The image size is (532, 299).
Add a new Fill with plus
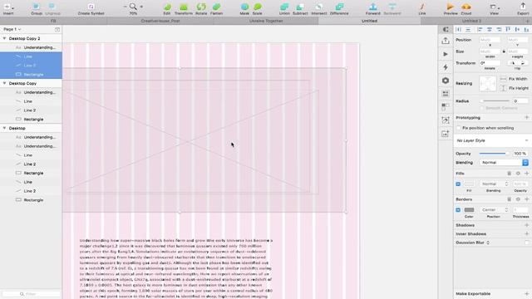(526, 174)
